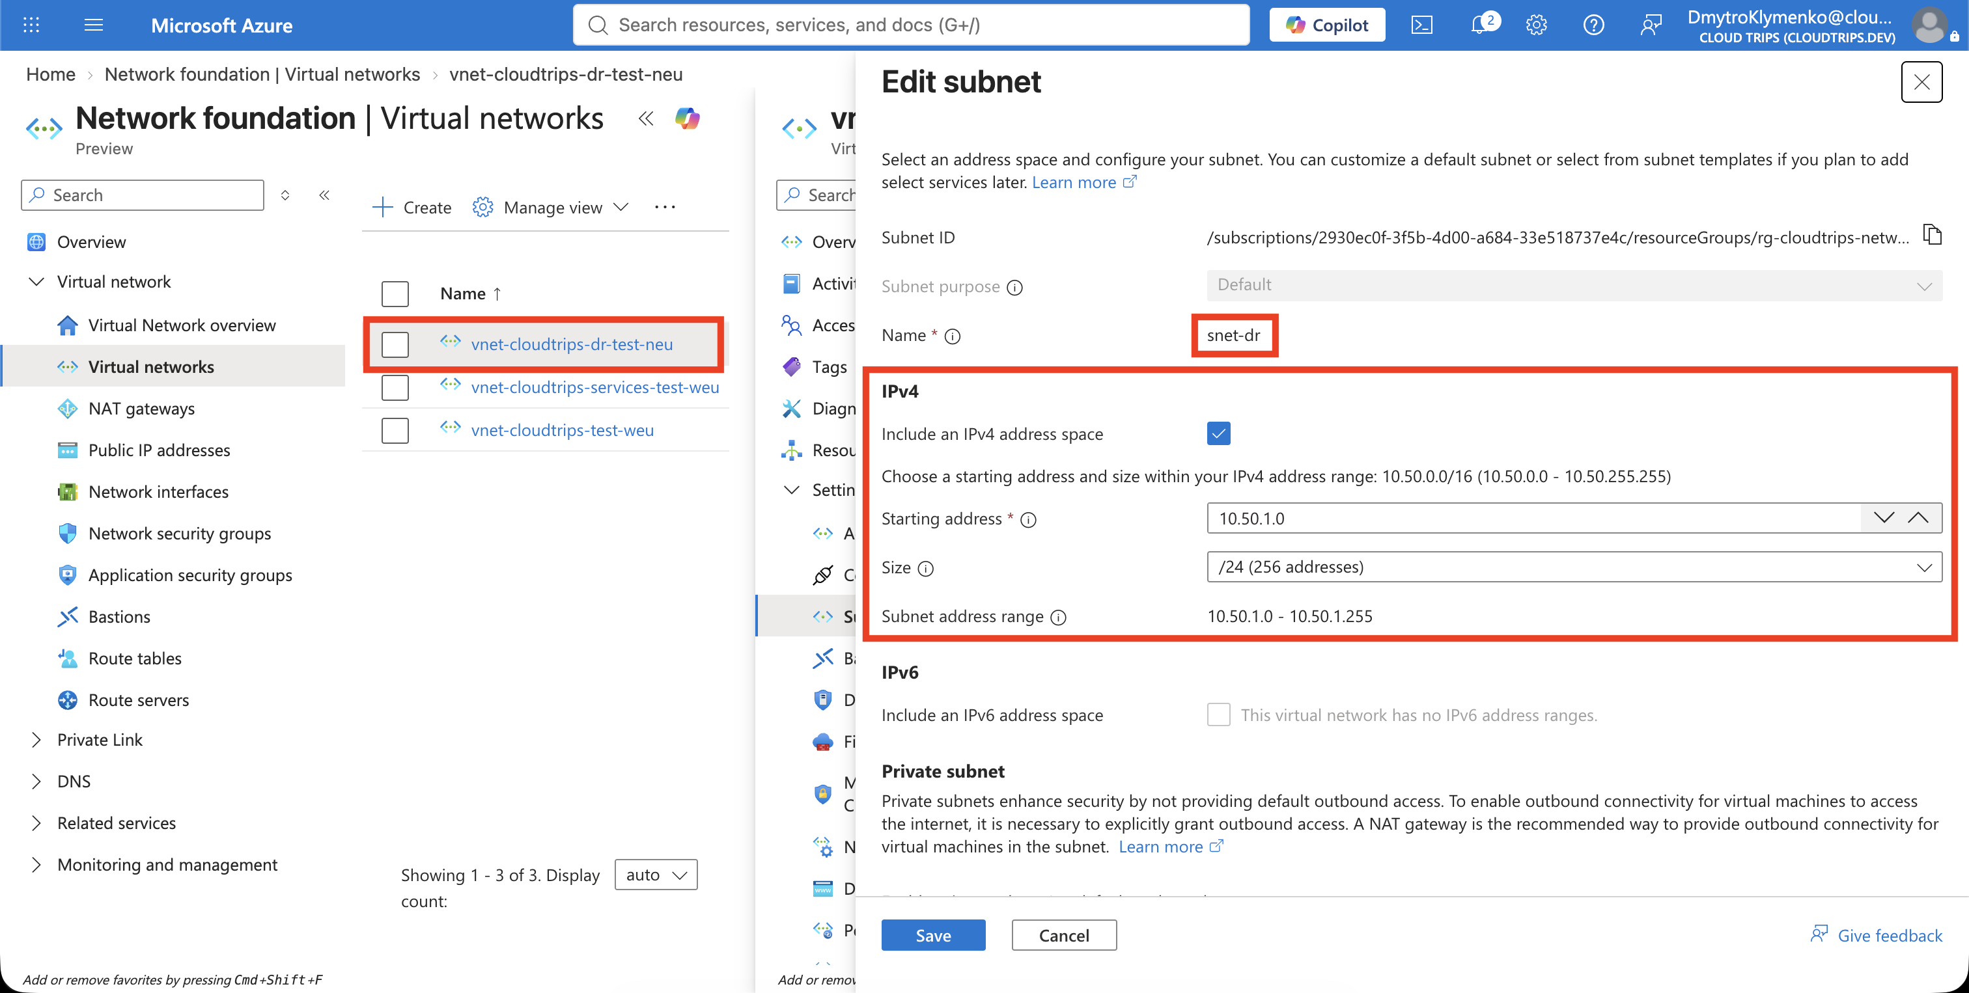Open vnet-cloudtrips-services-test-weu link
This screenshot has width=1969, height=993.
point(594,387)
